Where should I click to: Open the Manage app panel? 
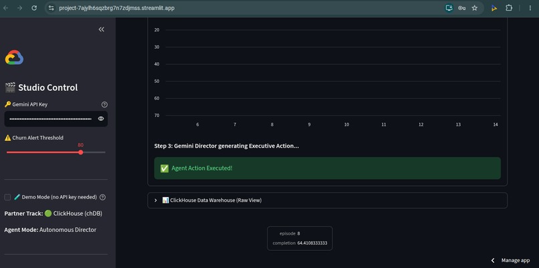(516, 261)
